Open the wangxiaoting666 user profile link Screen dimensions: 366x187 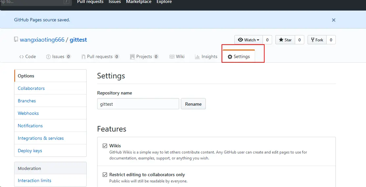[42, 40]
